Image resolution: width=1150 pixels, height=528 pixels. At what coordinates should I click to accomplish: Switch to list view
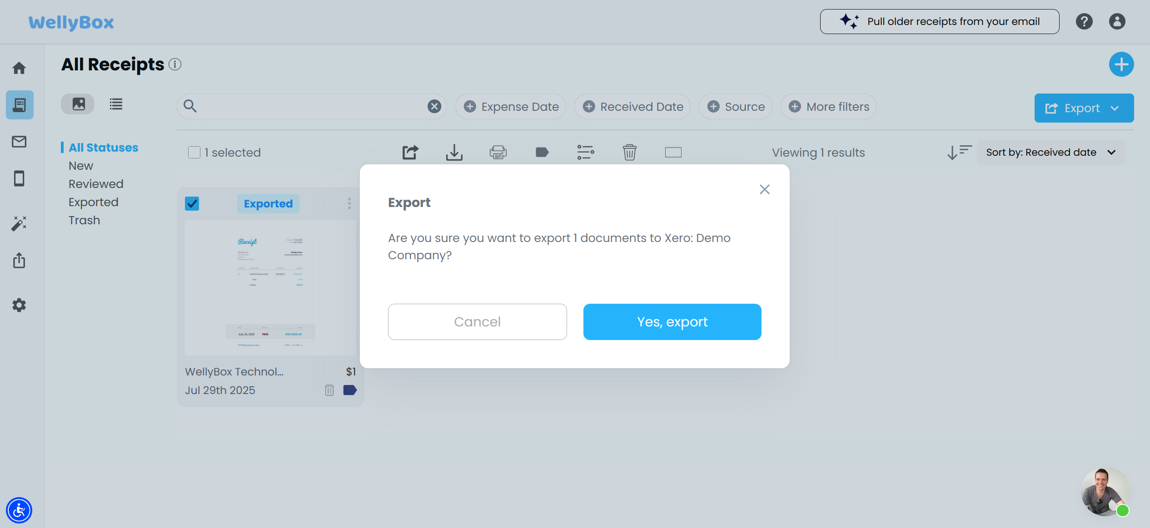pos(116,104)
